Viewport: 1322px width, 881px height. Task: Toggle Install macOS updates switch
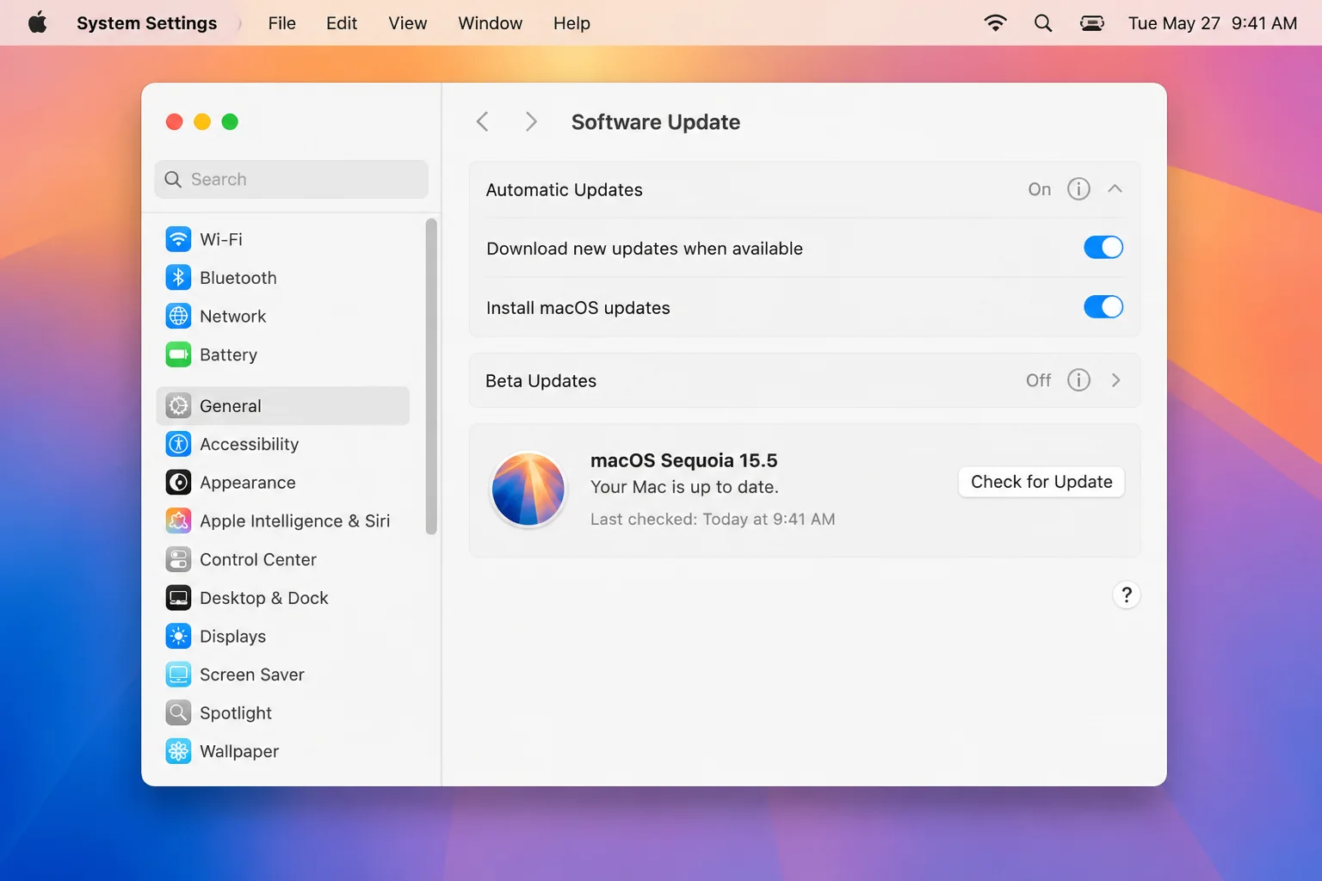click(1103, 307)
